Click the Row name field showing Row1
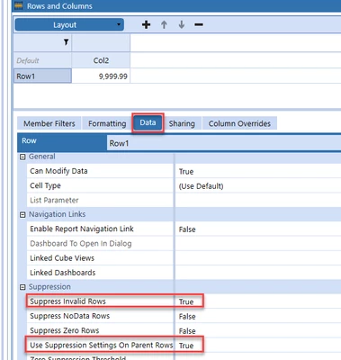 (x=223, y=143)
